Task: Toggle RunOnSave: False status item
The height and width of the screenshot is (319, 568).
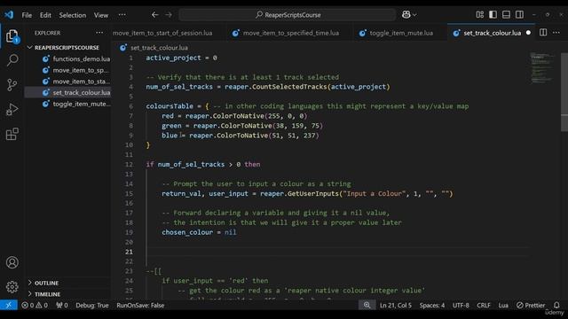Action: point(140,305)
